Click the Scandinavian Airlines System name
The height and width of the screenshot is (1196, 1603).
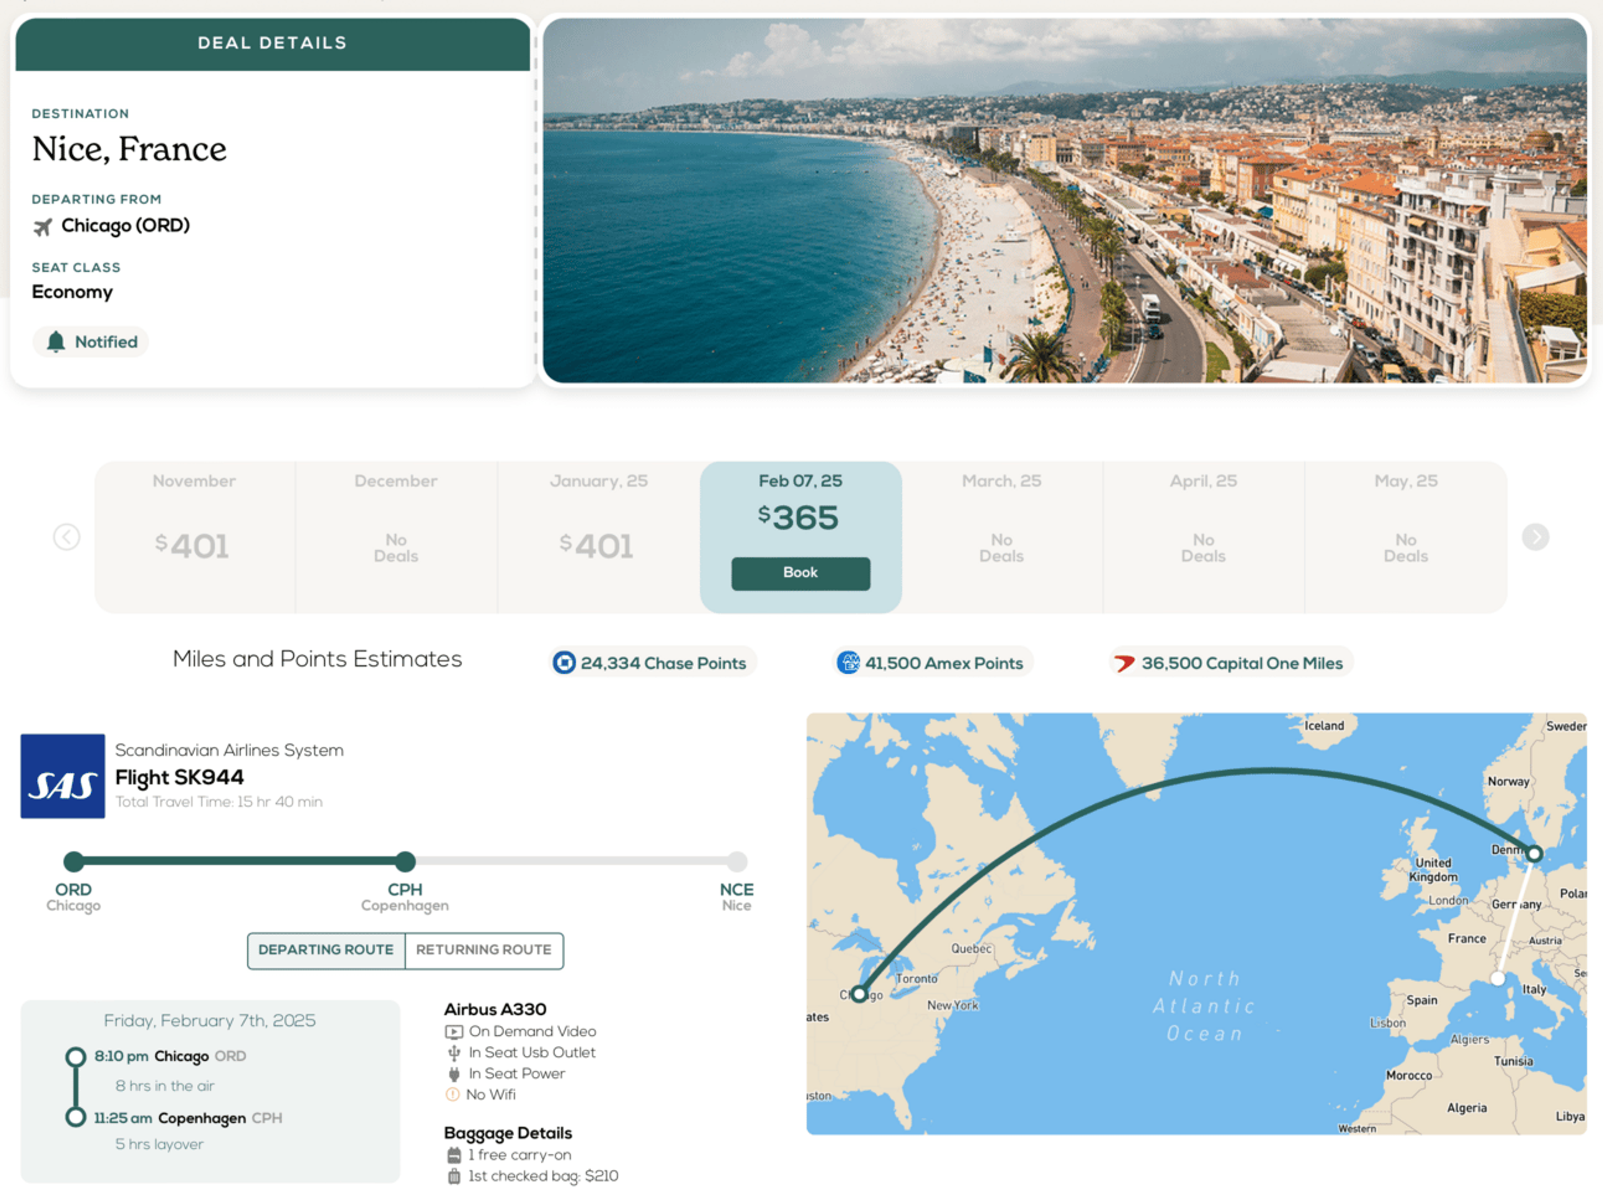click(229, 750)
